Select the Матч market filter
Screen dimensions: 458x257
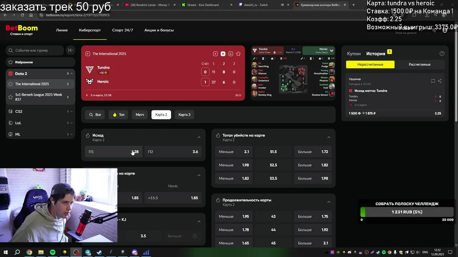pyautogui.click(x=140, y=115)
